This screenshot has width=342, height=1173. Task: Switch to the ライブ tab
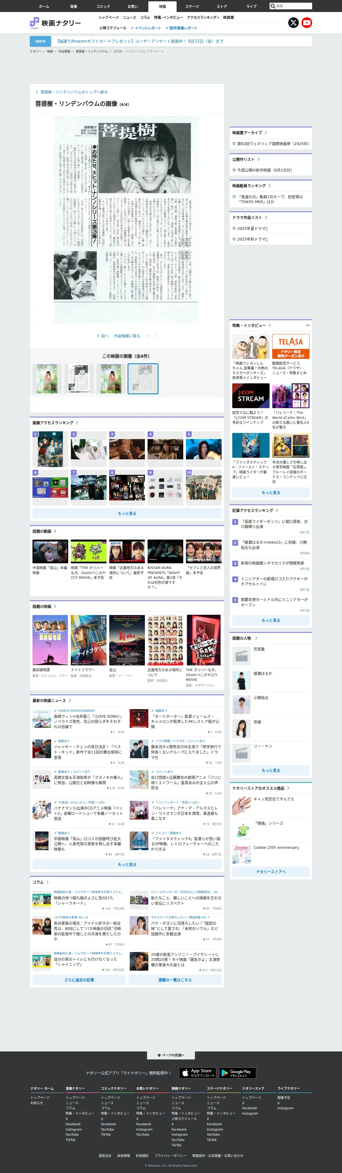pos(251,6)
